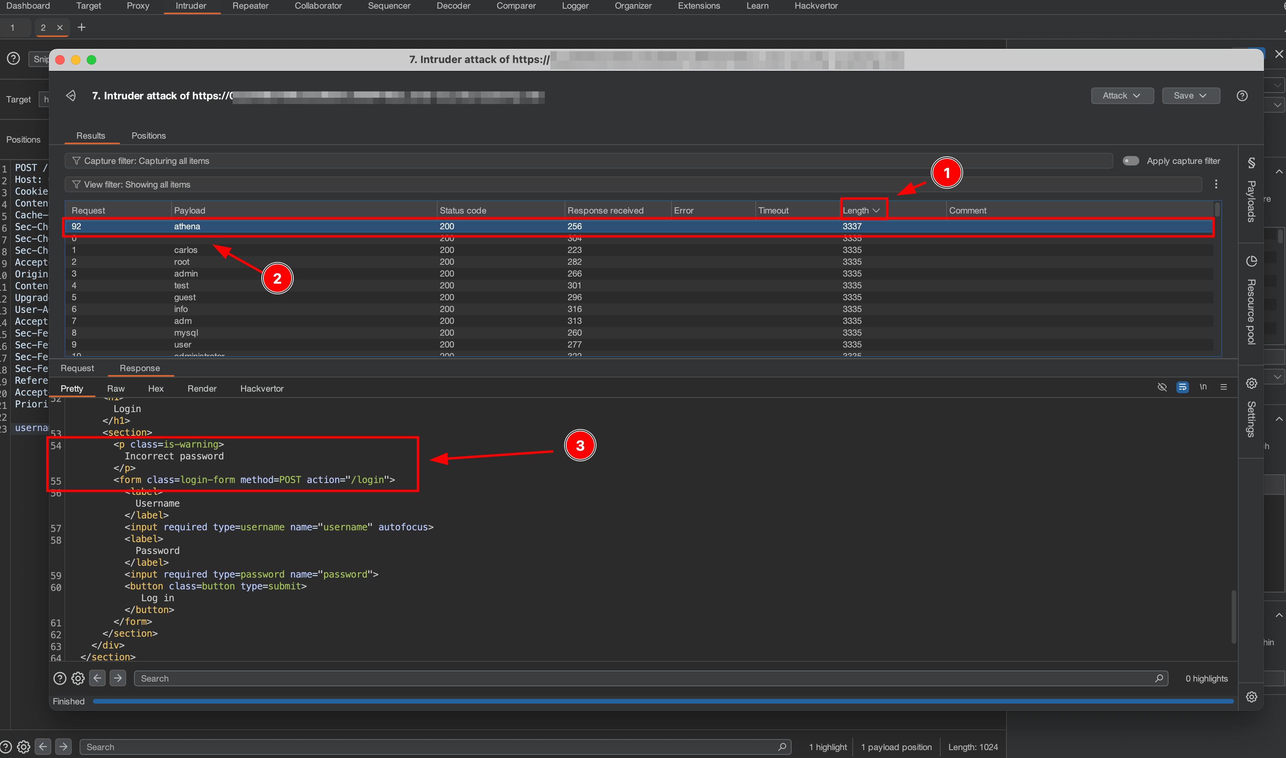Click magnifier in main window search field
This screenshot has height=758, width=1286.
pyautogui.click(x=782, y=747)
